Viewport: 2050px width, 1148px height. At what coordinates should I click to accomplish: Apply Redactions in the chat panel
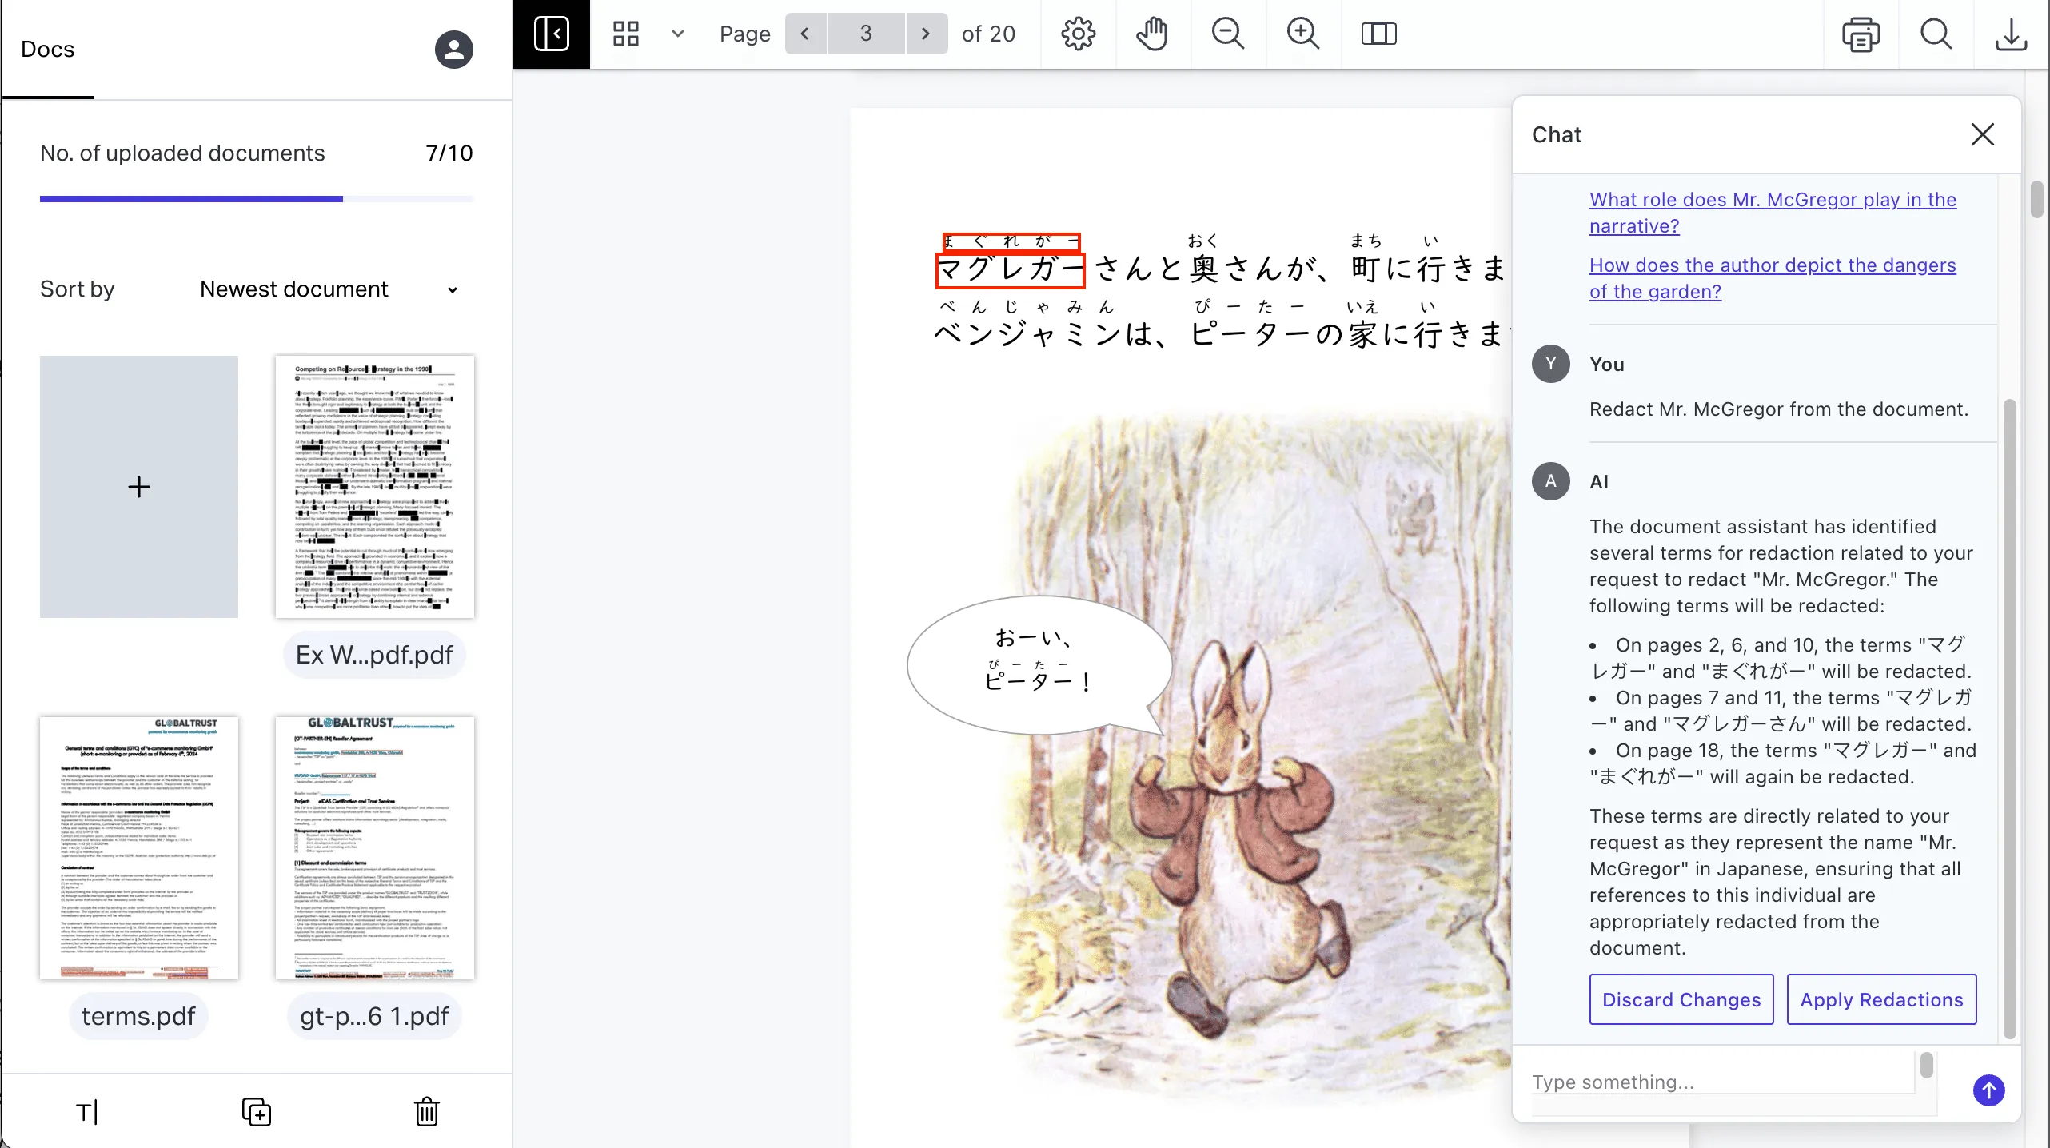(1880, 999)
